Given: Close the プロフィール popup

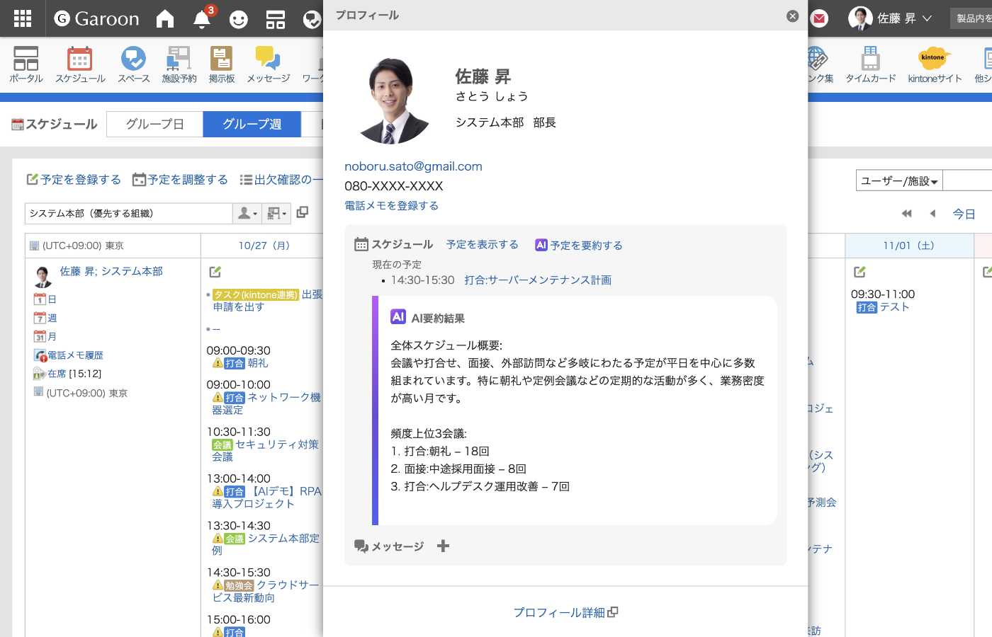Looking at the screenshot, I should (x=793, y=16).
